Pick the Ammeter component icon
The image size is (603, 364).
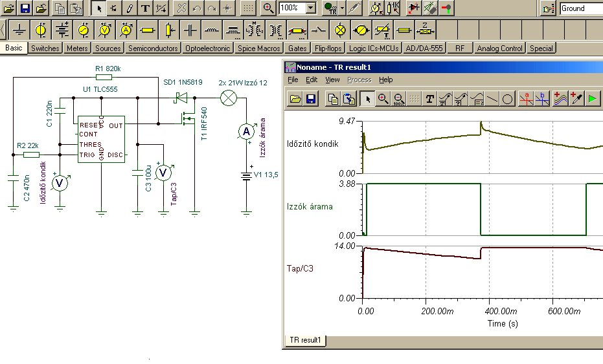(126, 30)
